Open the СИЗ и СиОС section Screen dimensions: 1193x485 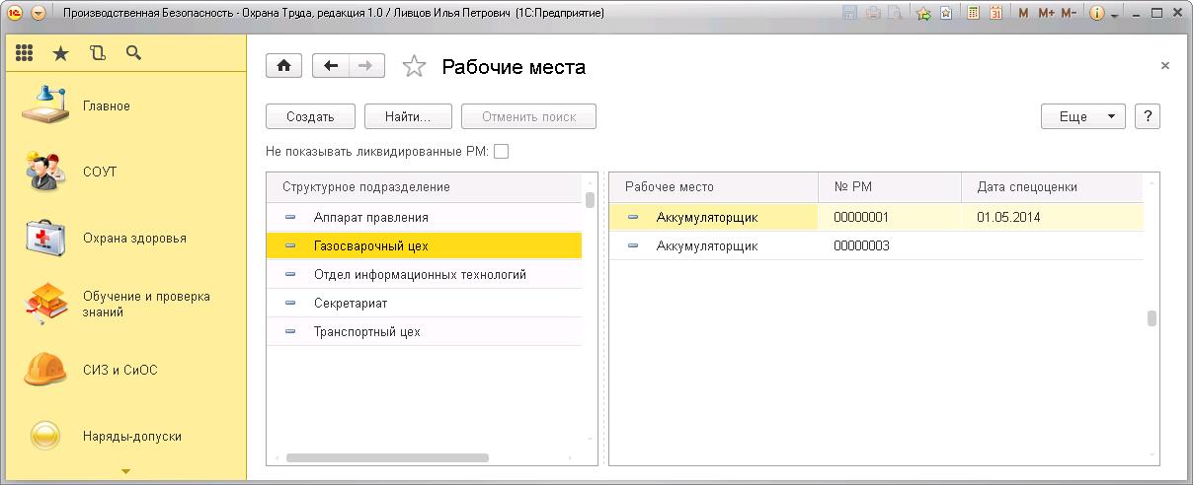pos(119,370)
